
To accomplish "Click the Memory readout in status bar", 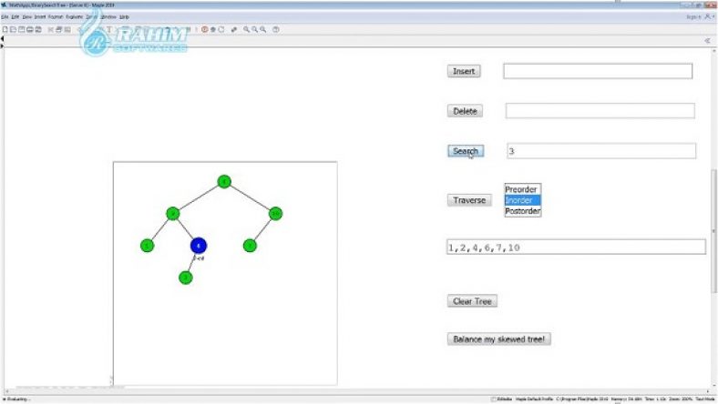I will [x=626, y=399].
